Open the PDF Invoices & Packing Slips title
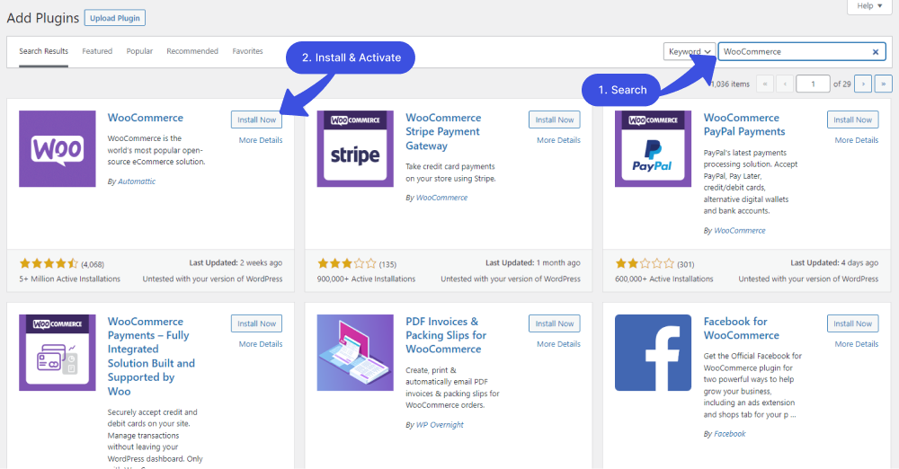 (446, 335)
